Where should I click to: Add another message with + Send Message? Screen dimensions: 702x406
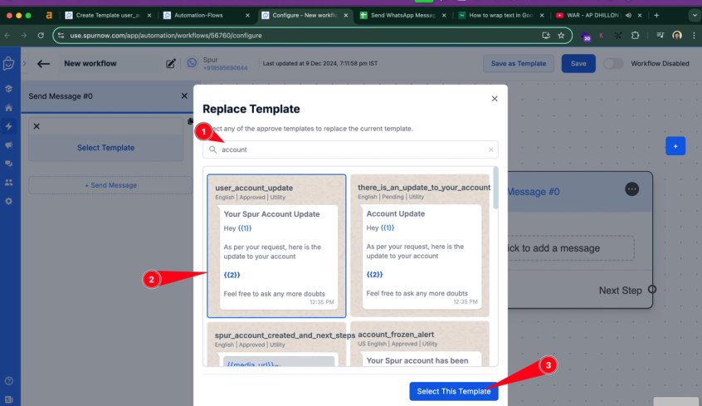pyautogui.click(x=110, y=185)
